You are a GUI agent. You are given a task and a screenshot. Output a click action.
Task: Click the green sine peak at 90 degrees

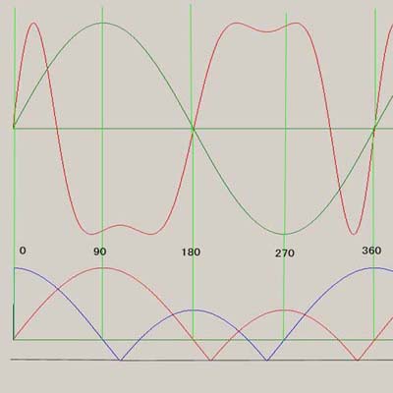tap(103, 23)
